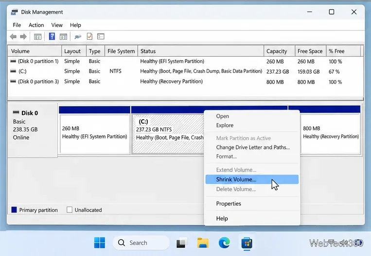Image resolution: width=371 pixels, height=256 pixels.
Task: Click the Properties checkmark toolbar icon
Action: point(89,36)
